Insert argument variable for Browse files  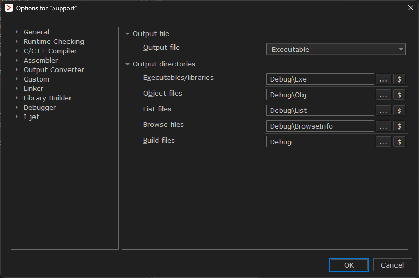(x=399, y=126)
